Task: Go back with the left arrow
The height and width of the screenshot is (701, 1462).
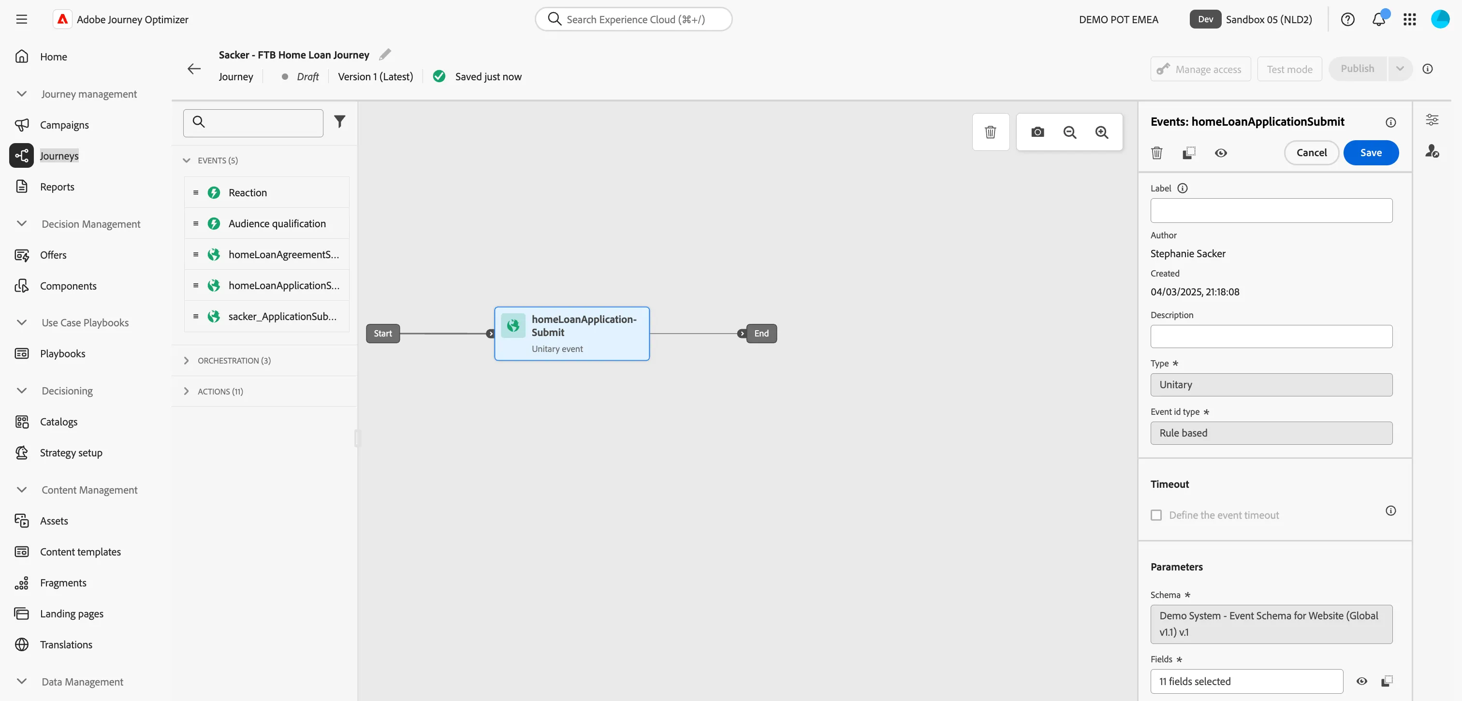Action: click(194, 69)
